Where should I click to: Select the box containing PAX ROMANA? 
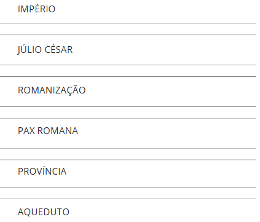pyautogui.click(x=128, y=133)
